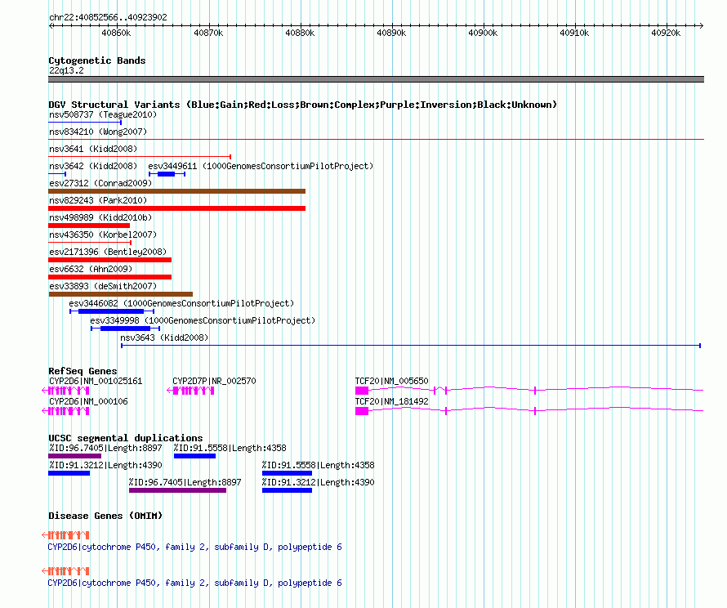Click the esv6632 (Ahn2009) red bar

[x=110, y=277]
